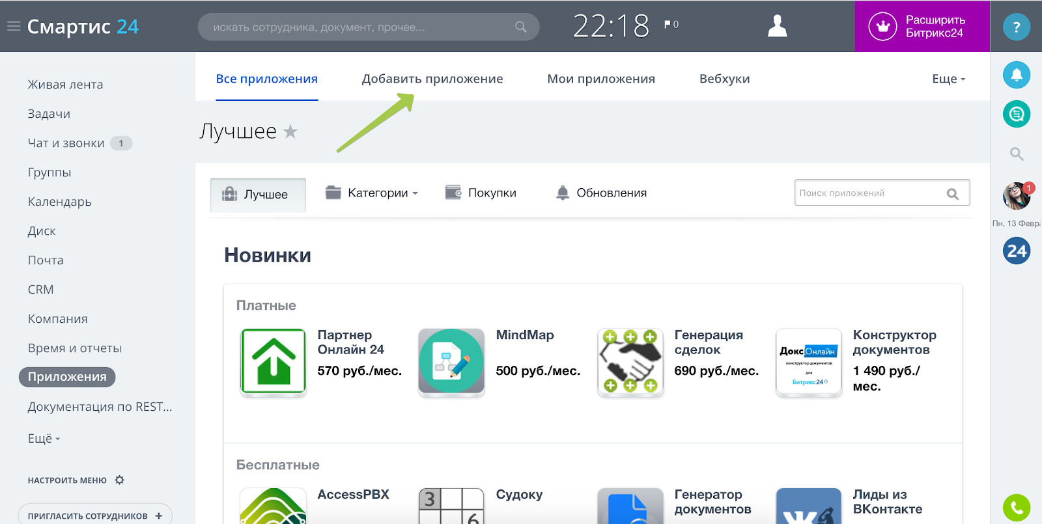This screenshot has width=1042, height=524.
Task: Open the CRM item in left menu
Action: 41,290
